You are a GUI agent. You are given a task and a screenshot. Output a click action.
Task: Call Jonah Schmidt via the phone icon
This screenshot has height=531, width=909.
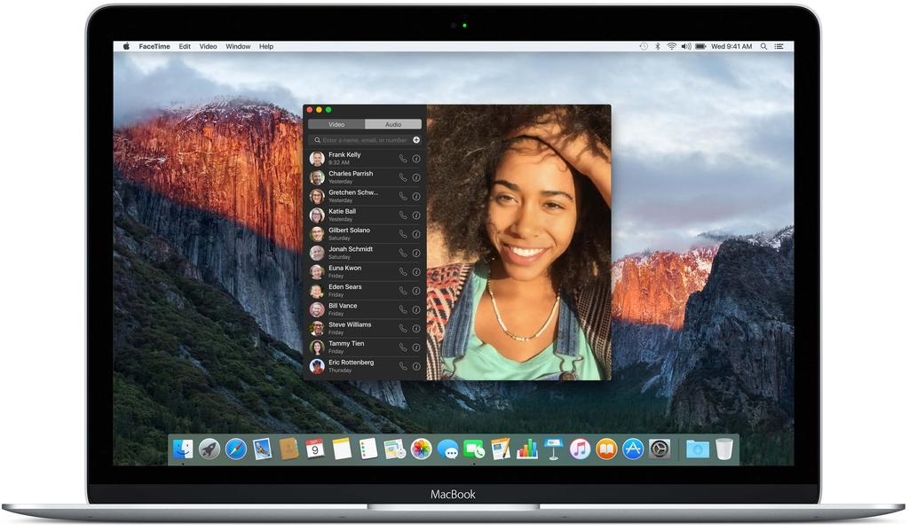[403, 253]
